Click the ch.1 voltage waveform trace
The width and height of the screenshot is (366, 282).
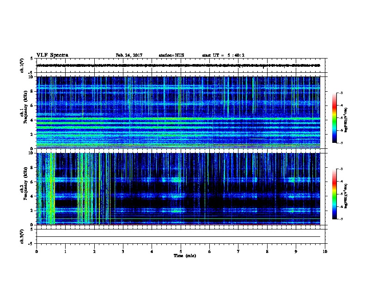178,65
